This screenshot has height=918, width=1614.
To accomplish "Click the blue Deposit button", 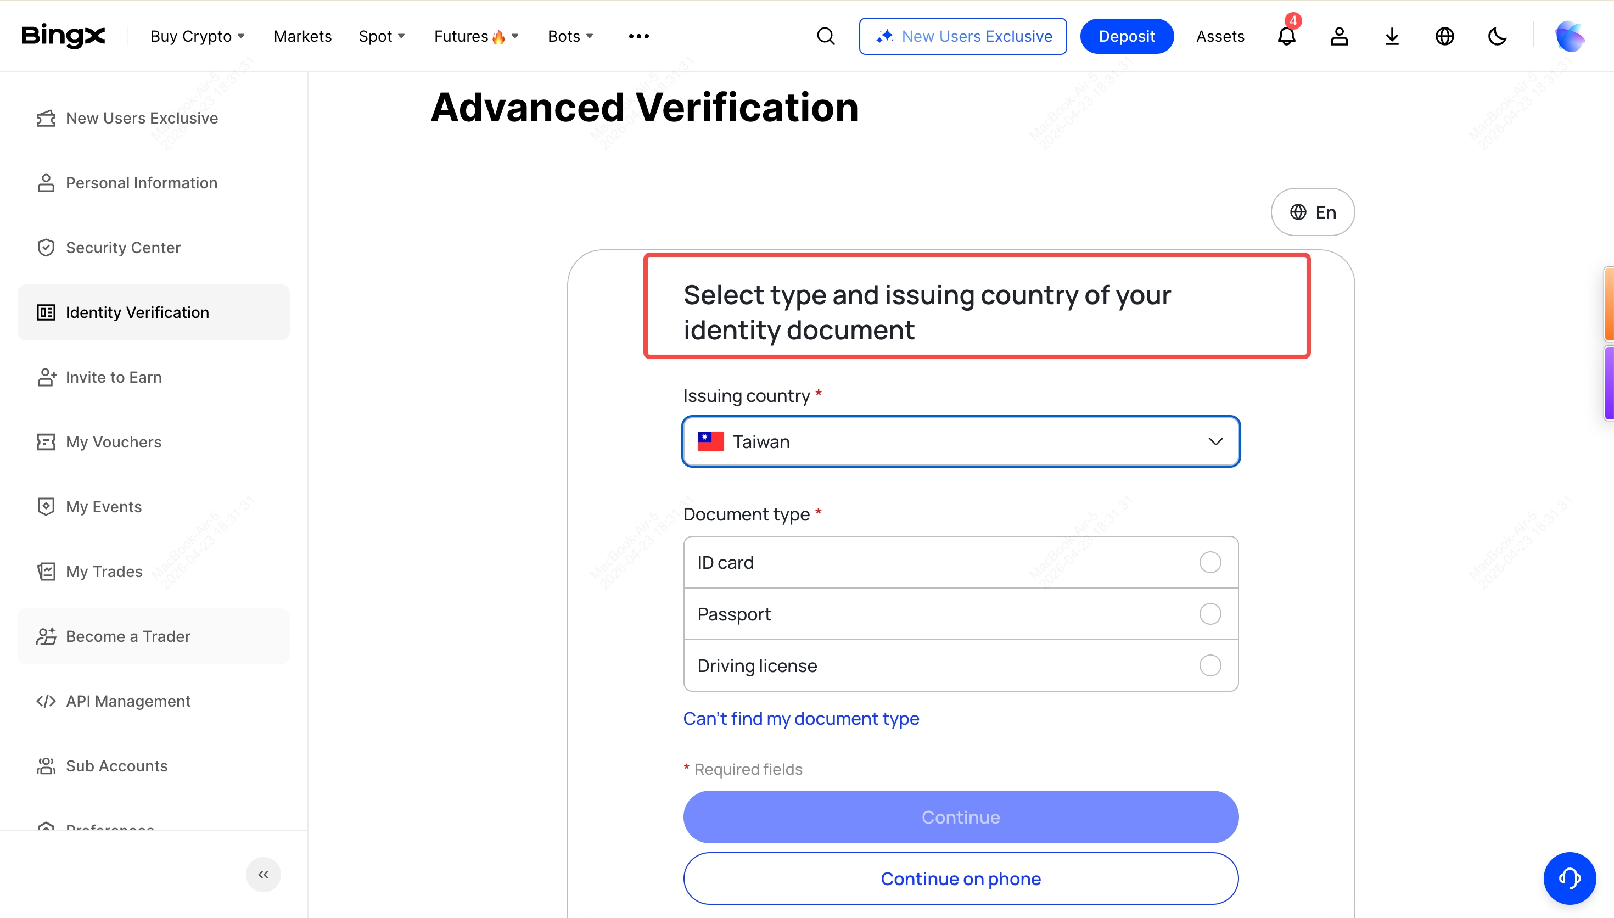I will click(x=1126, y=37).
